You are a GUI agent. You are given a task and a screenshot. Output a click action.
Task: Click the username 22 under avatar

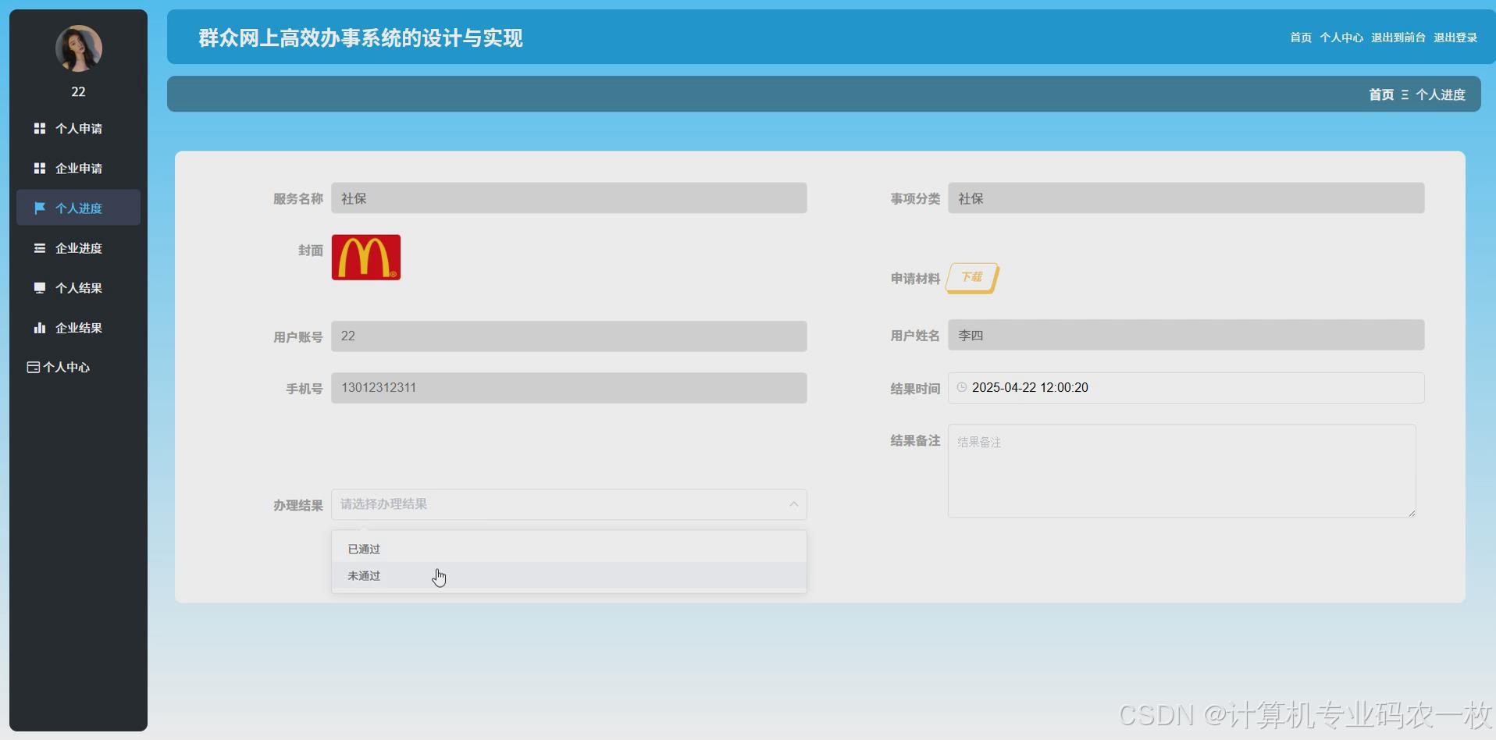[x=78, y=91]
